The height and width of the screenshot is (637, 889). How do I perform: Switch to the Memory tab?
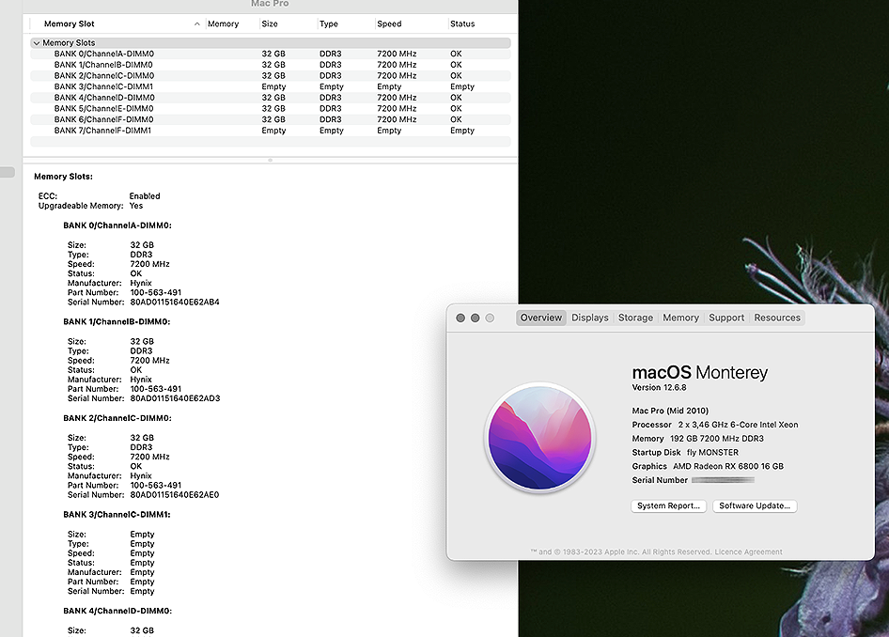coord(680,318)
